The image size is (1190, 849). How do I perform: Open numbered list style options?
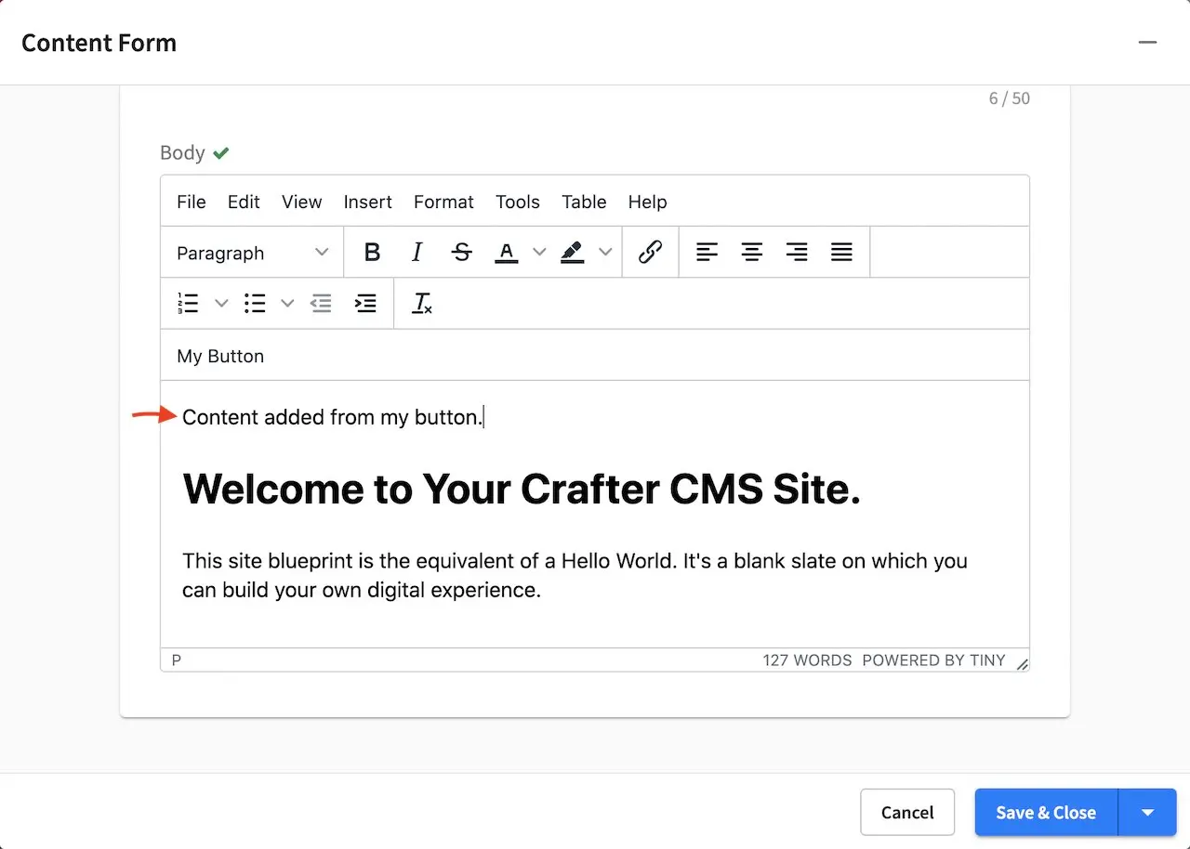[221, 304]
